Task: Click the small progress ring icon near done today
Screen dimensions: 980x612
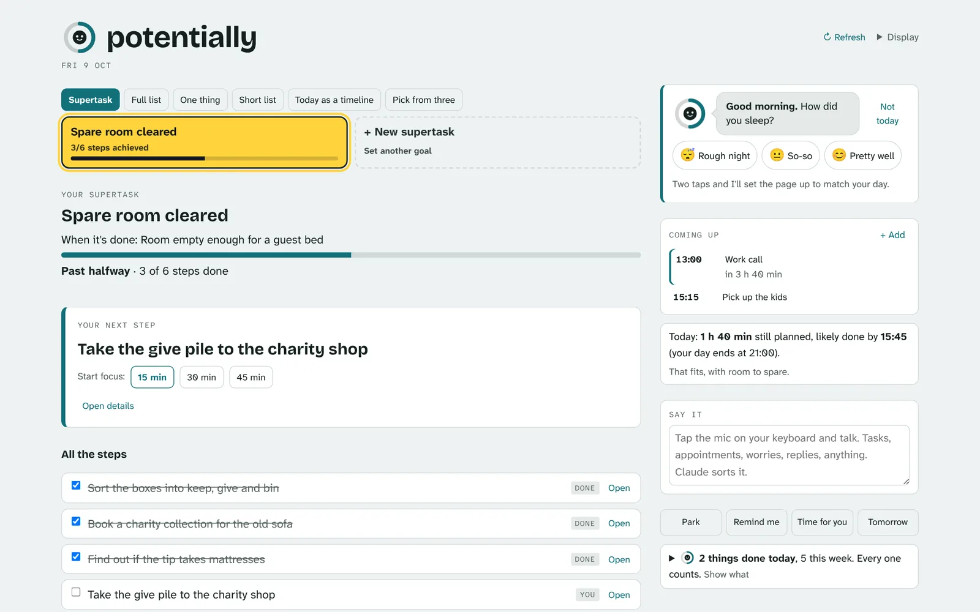Action: pos(687,558)
